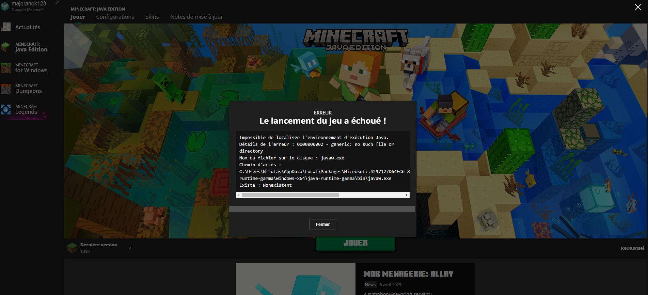Click the News tag on Allay article
Viewport: 648px width, 295px height.
[x=370, y=285]
